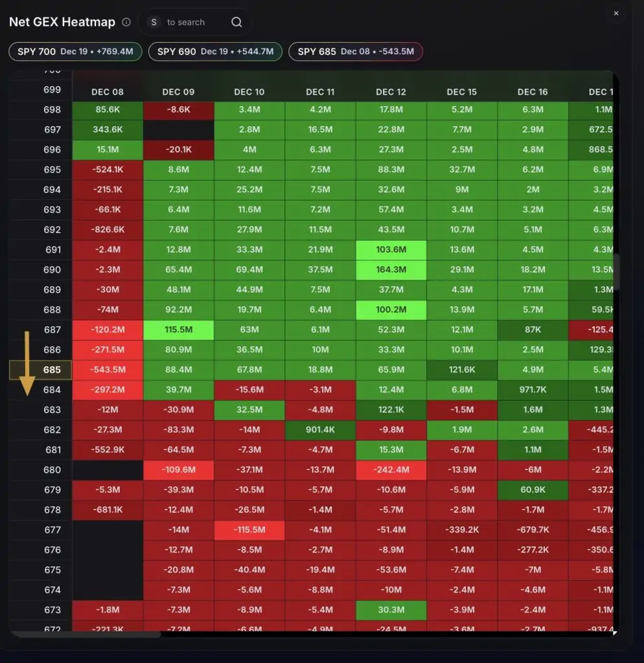Select the SPY 685 Dec 08 chip
The height and width of the screenshot is (663, 644).
tap(356, 52)
